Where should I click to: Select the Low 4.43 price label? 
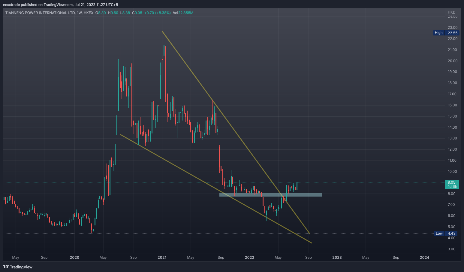coord(447,234)
